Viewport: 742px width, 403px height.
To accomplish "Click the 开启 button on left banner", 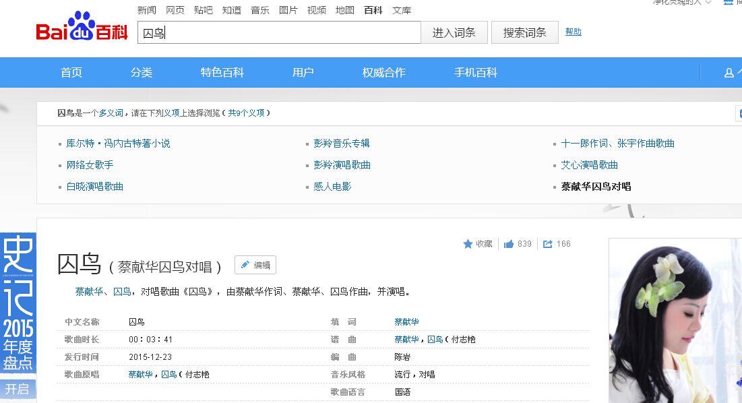I will 17,389.
